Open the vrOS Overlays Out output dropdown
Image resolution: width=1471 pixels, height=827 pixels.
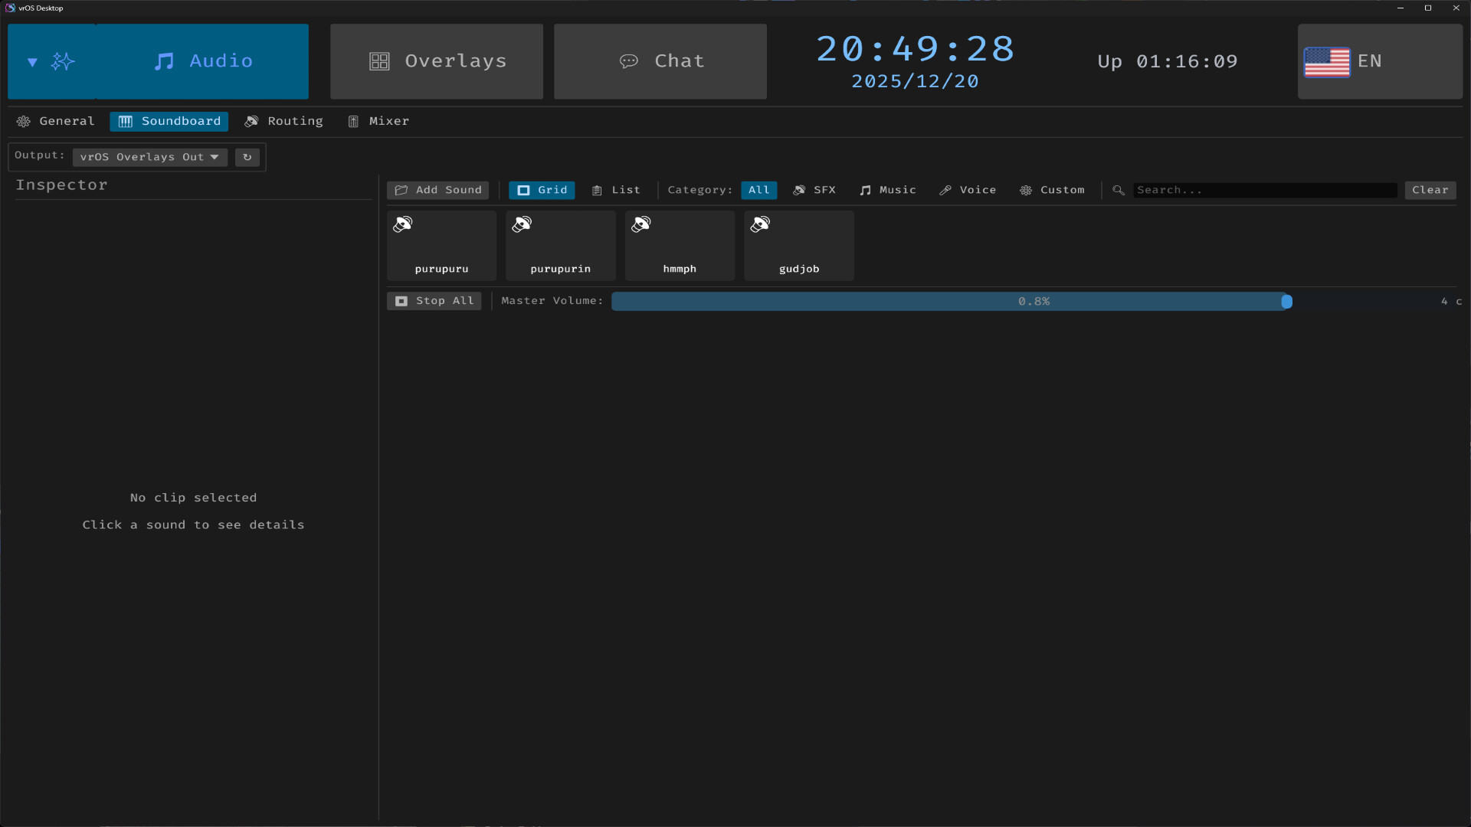[x=149, y=157]
